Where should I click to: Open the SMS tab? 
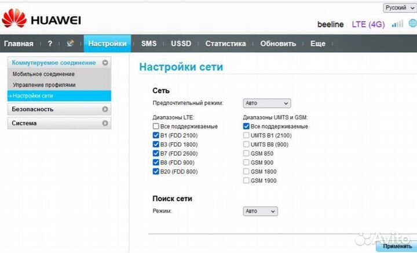pos(149,44)
